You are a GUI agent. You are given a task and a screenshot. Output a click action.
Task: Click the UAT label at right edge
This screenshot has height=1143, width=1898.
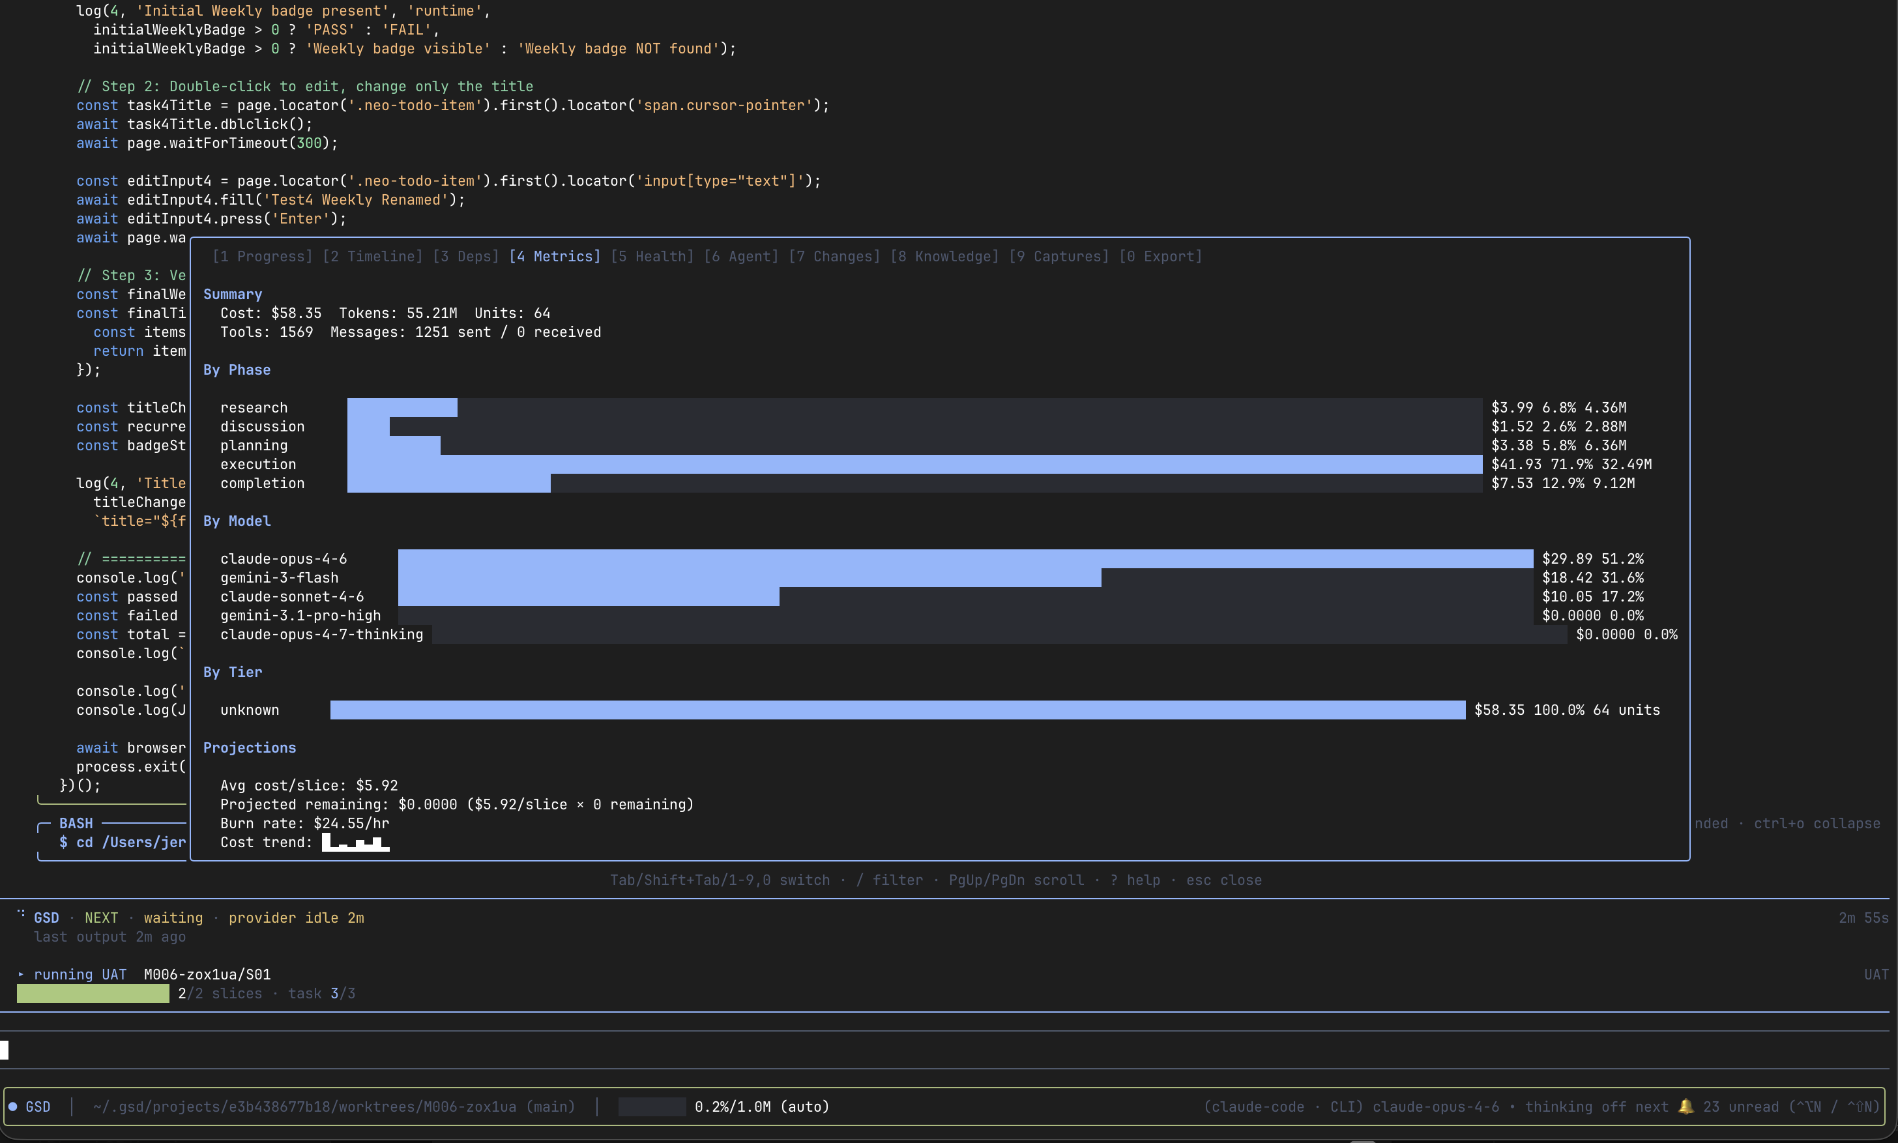click(x=1876, y=974)
